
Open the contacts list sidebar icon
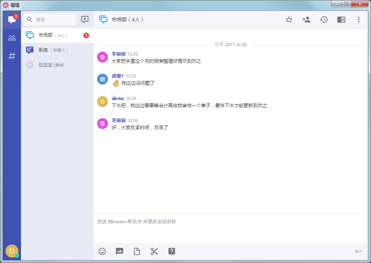[x=12, y=38]
